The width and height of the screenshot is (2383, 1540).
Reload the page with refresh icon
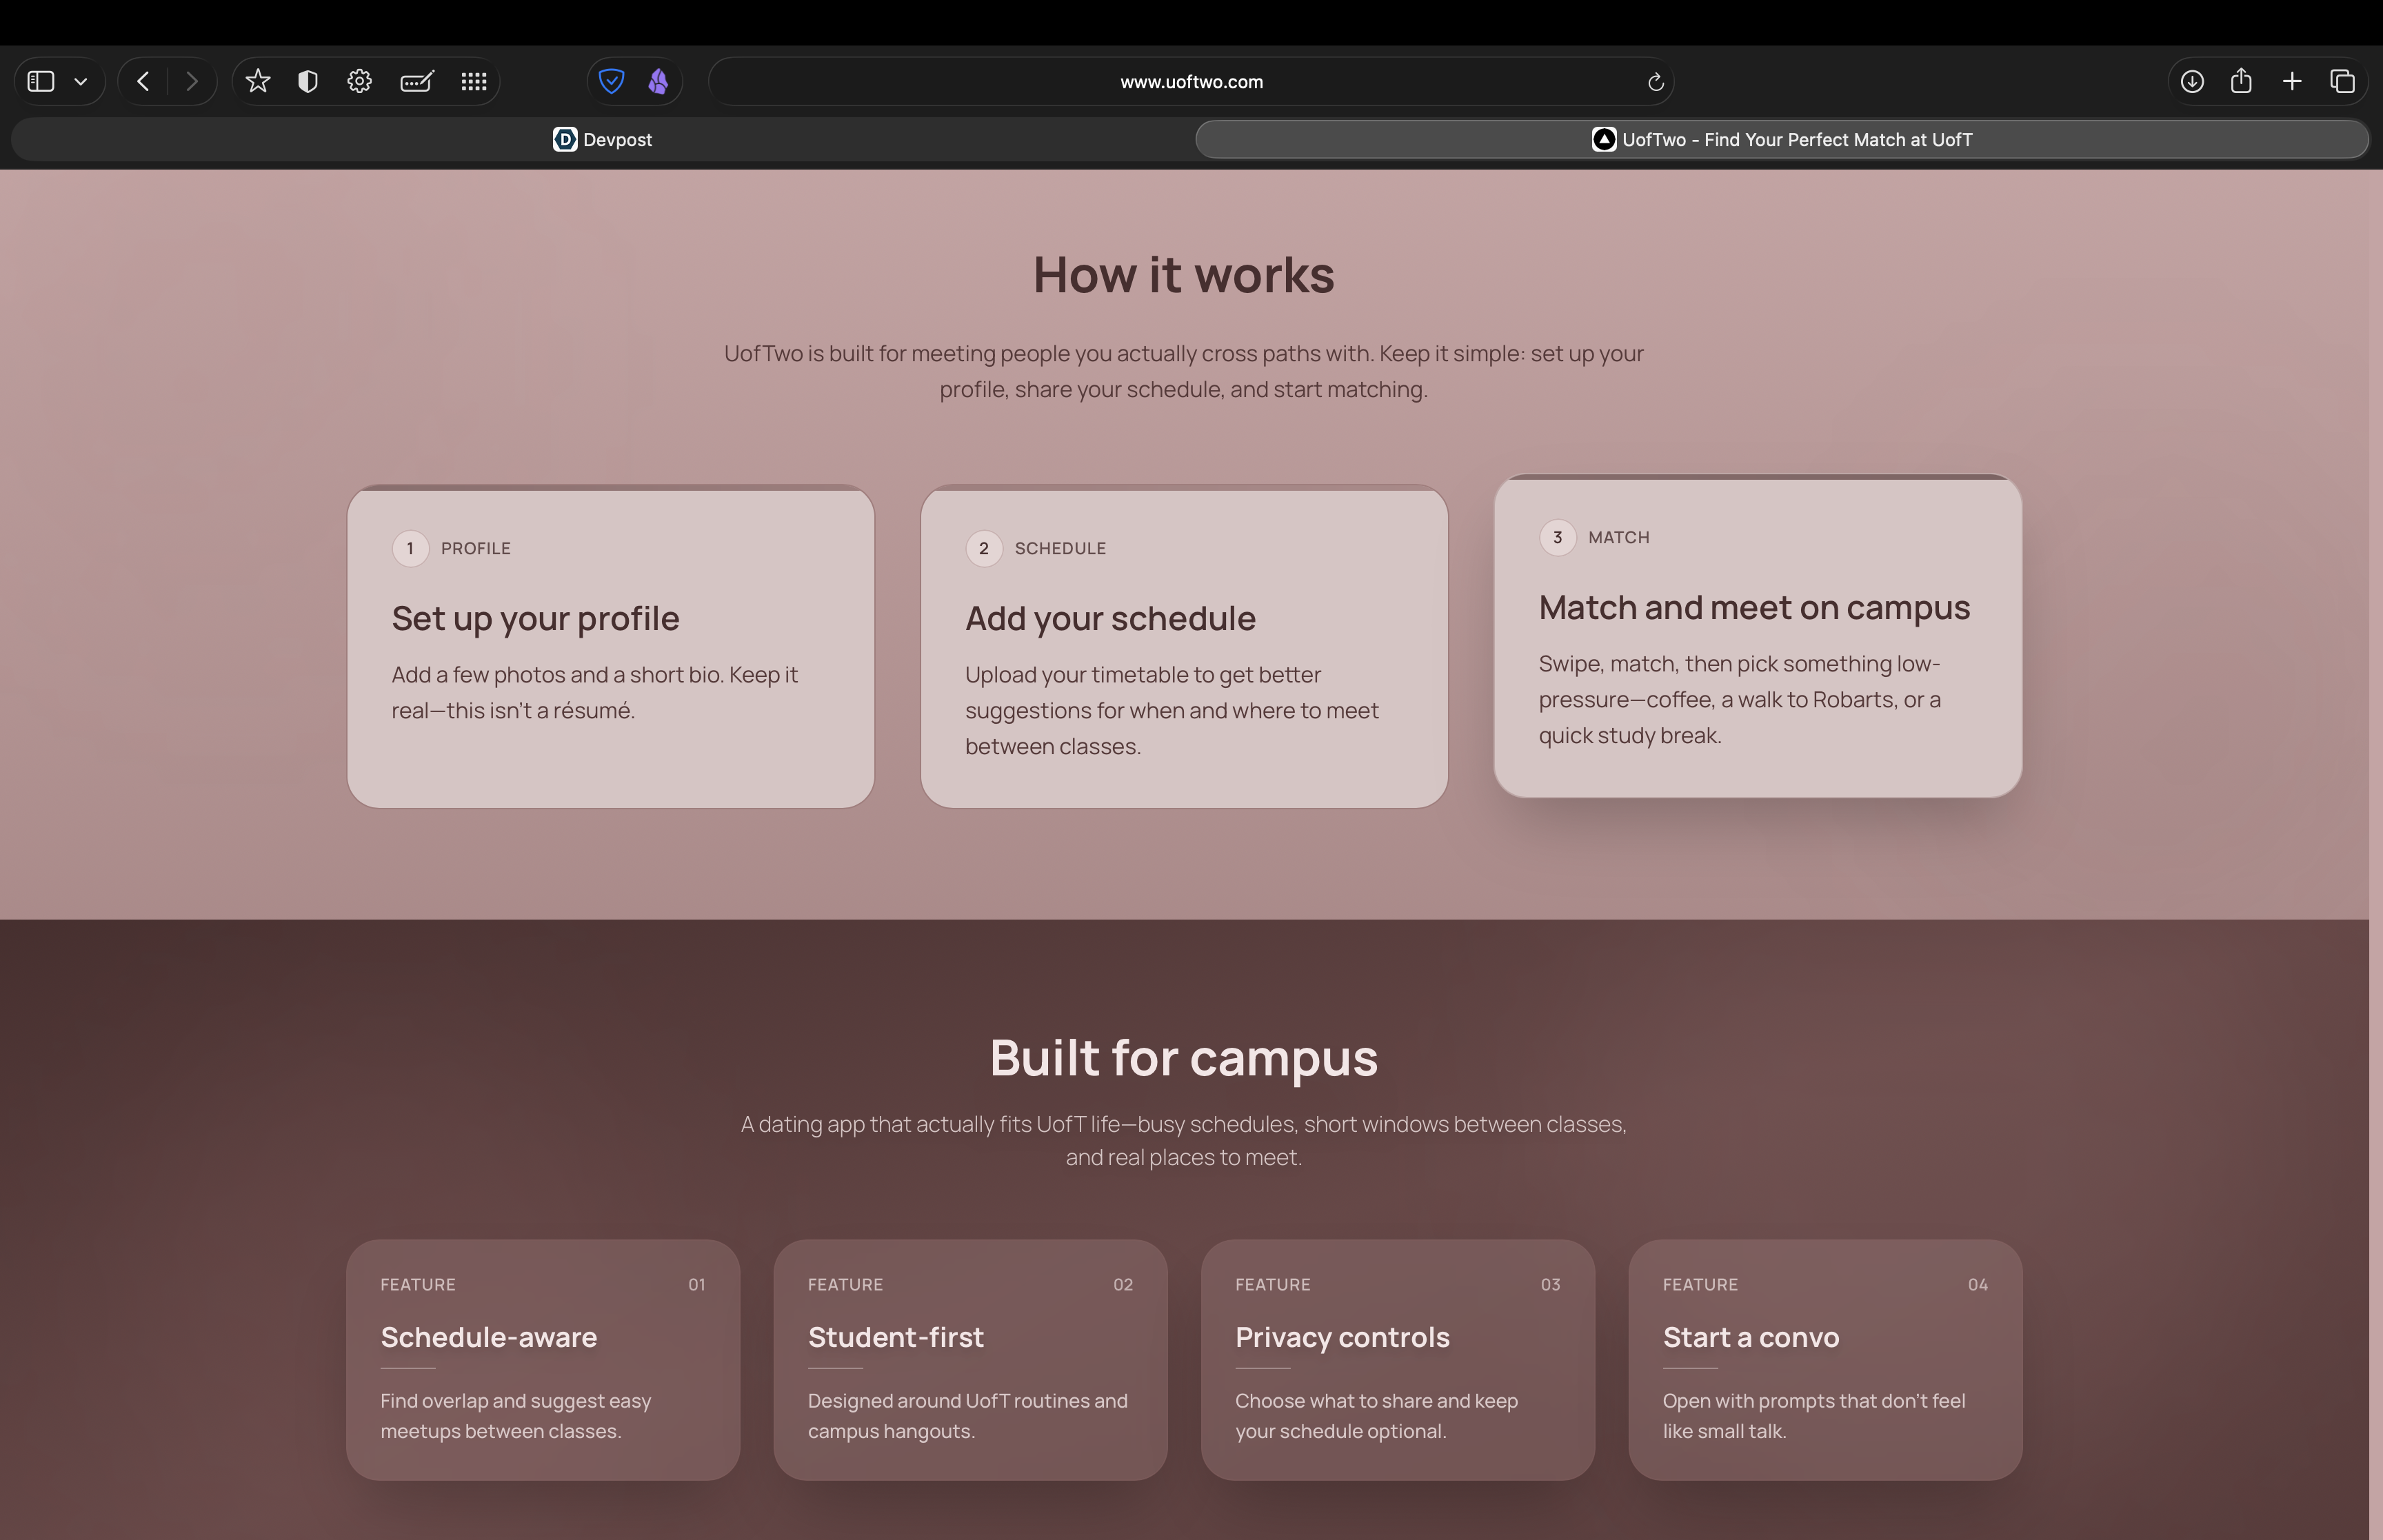(x=1655, y=82)
